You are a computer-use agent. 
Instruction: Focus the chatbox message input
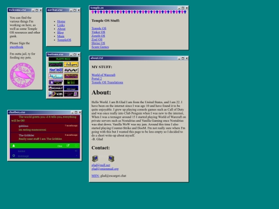[x=45, y=156]
